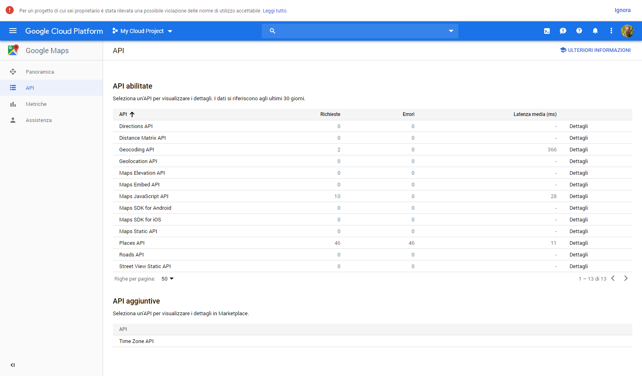Expand My Cloud Project selector
Image resolution: width=642 pixels, height=376 pixels.
[x=142, y=31]
